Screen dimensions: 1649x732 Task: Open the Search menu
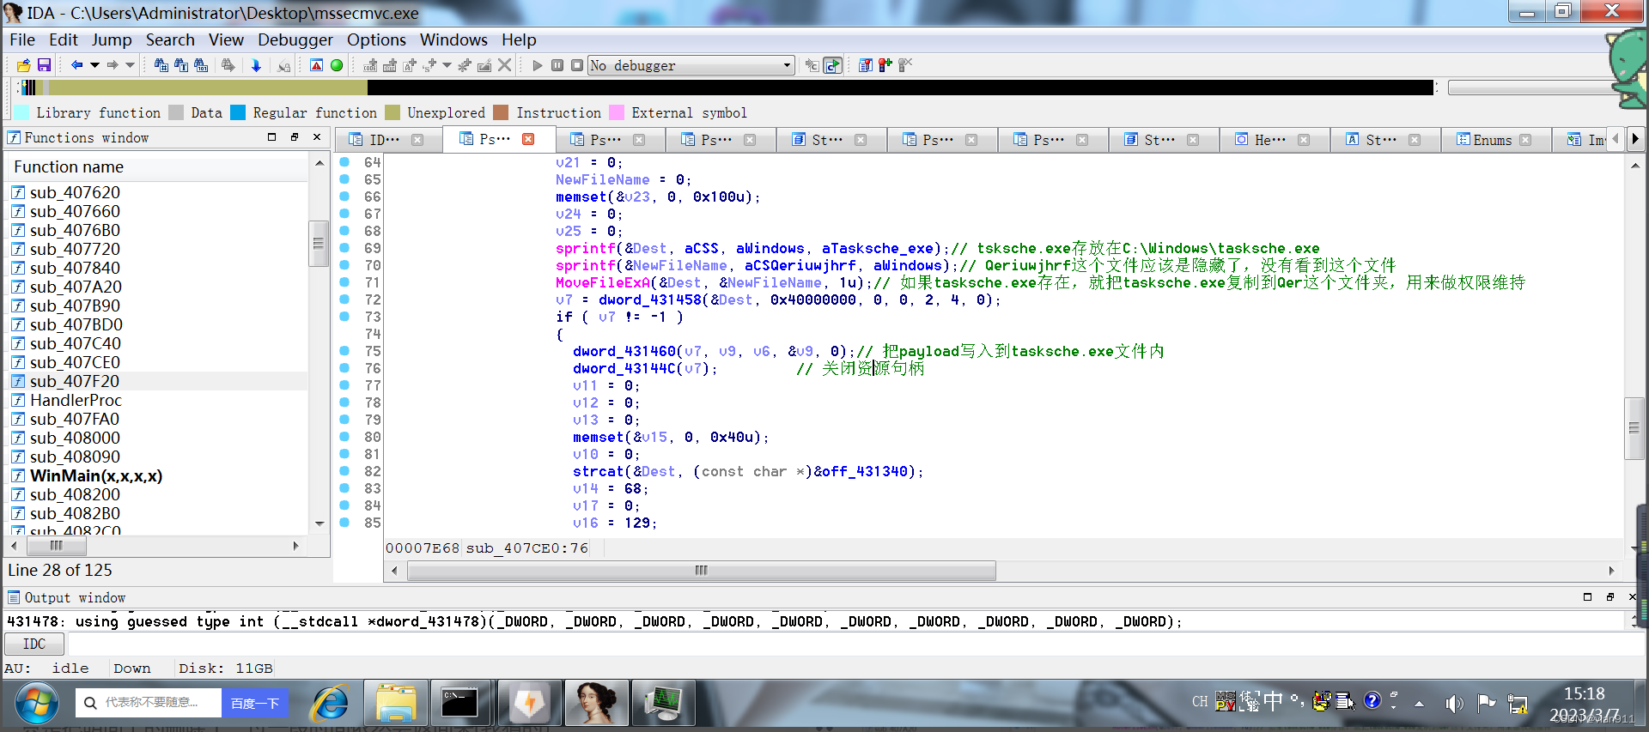[x=170, y=39]
